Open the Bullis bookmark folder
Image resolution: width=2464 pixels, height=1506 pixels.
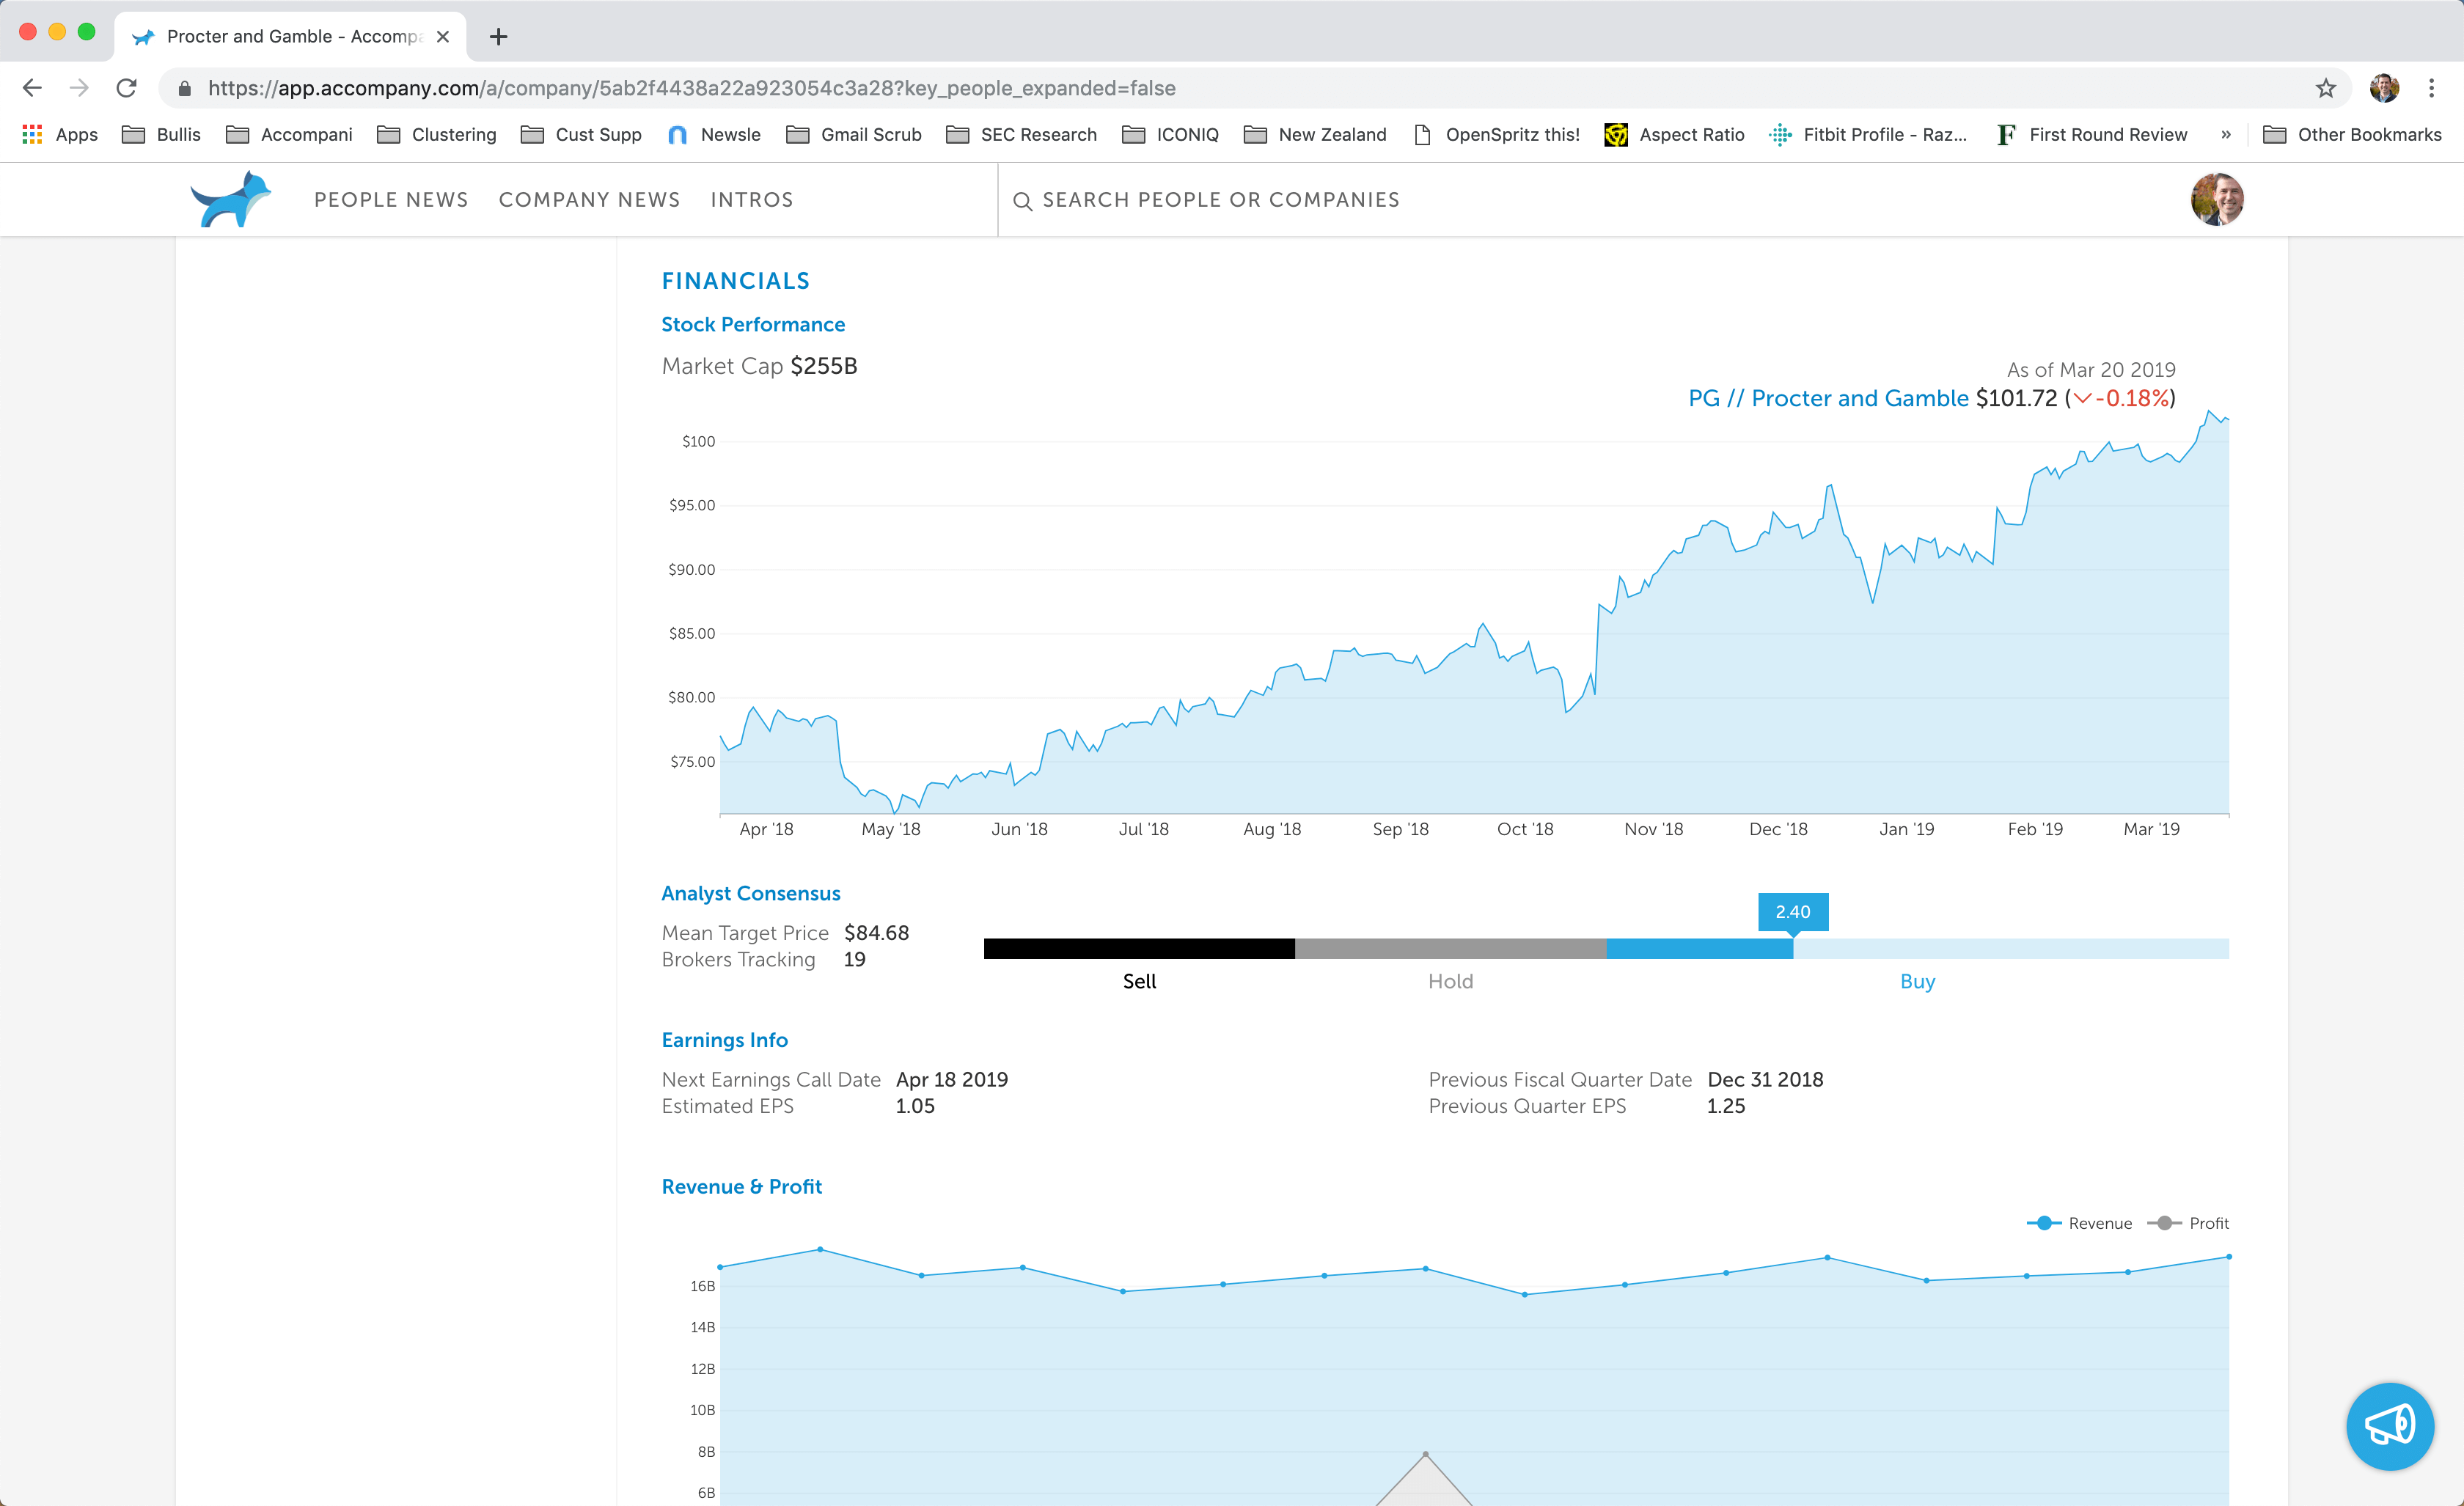(x=161, y=134)
